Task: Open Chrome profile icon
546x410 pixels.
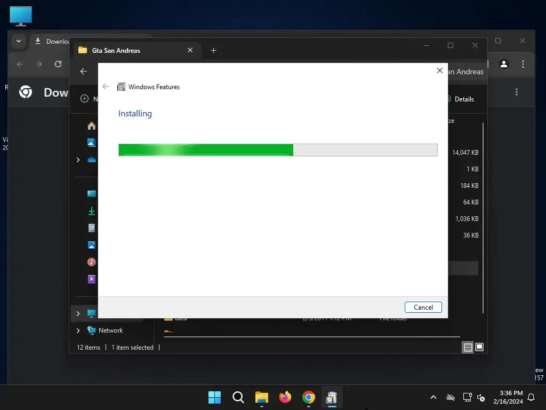Action: 503,64
